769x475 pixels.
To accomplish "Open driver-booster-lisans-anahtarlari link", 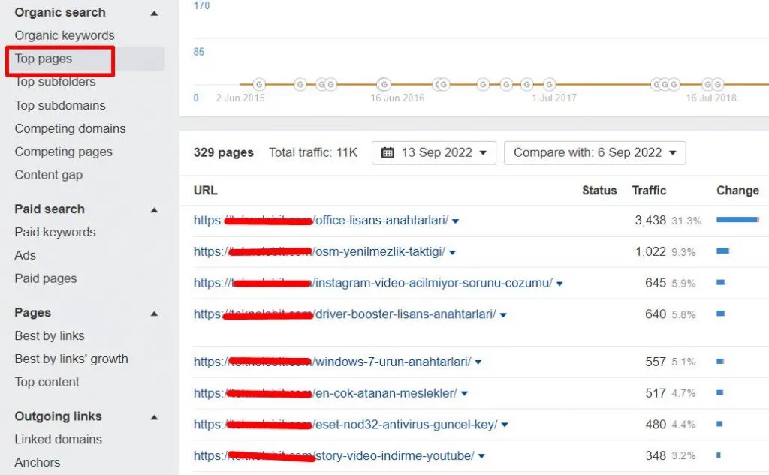I will [345, 314].
